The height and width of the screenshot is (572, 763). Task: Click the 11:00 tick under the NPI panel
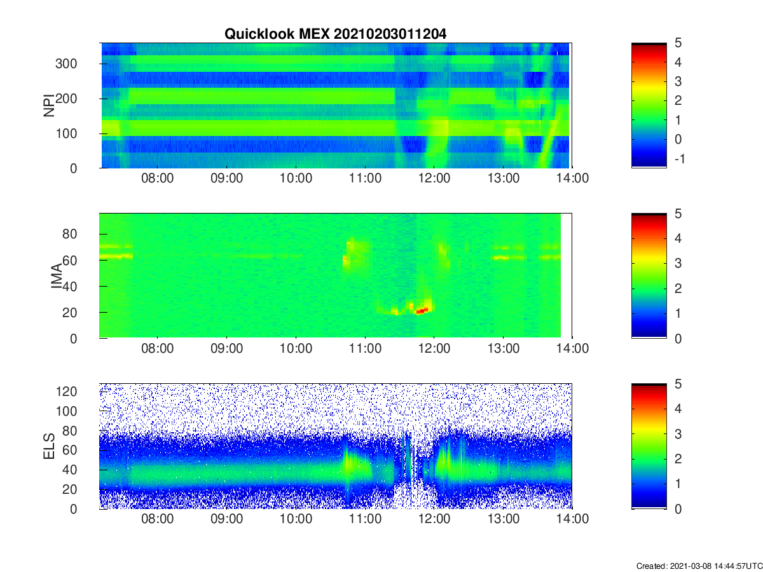pyautogui.click(x=365, y=179)
